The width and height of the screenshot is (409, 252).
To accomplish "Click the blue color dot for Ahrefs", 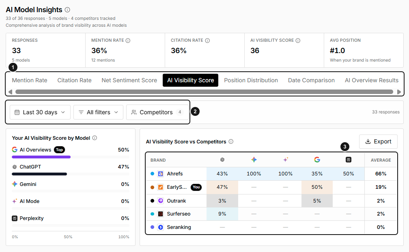I will [152, 174].
